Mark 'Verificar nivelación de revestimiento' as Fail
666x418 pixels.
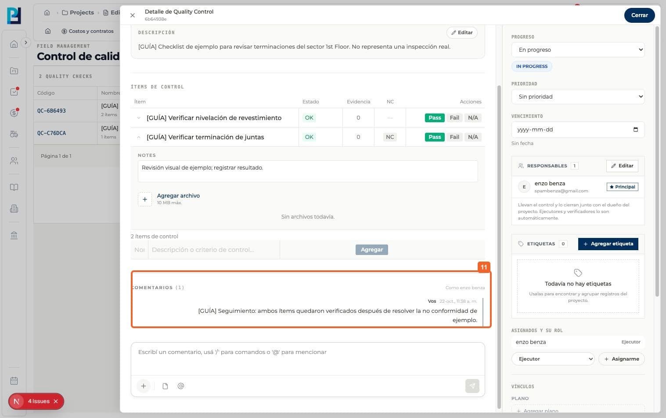pyautogui.click(x=454, y=118)
